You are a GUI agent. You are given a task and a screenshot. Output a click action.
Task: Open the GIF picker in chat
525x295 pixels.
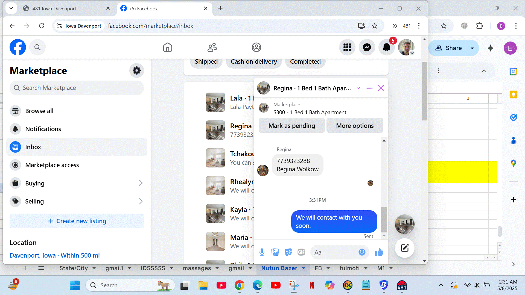(x=301, y=252)
